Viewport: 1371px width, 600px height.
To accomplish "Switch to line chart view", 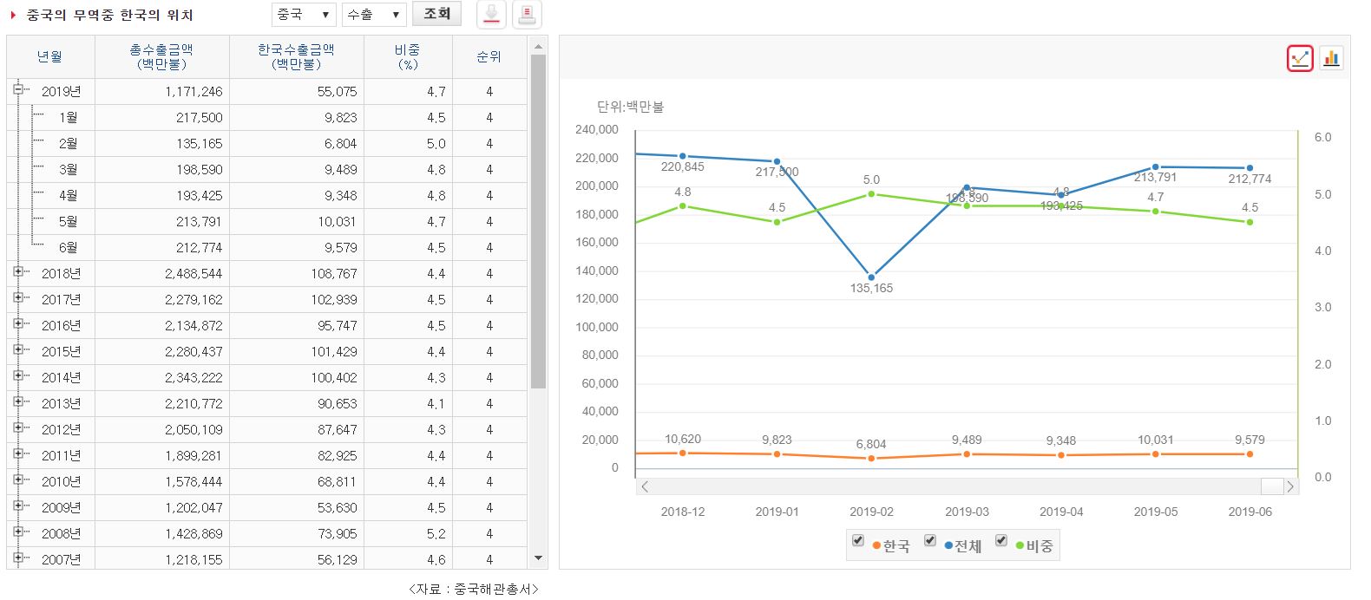I will pos(1300,58).
